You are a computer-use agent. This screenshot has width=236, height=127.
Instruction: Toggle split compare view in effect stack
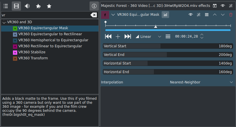point(215,6)
